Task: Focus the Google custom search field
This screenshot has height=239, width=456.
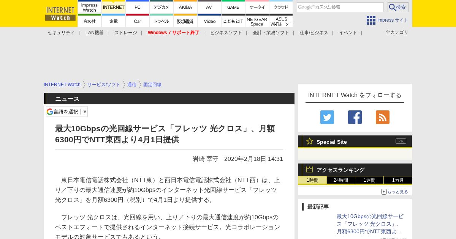Action: (x=340, y=7)
